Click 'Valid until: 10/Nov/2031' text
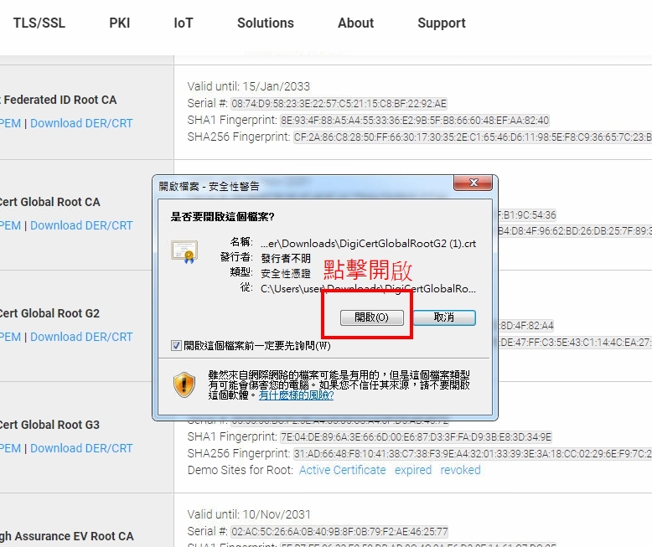The image size is (652, 547). point(249,514)
